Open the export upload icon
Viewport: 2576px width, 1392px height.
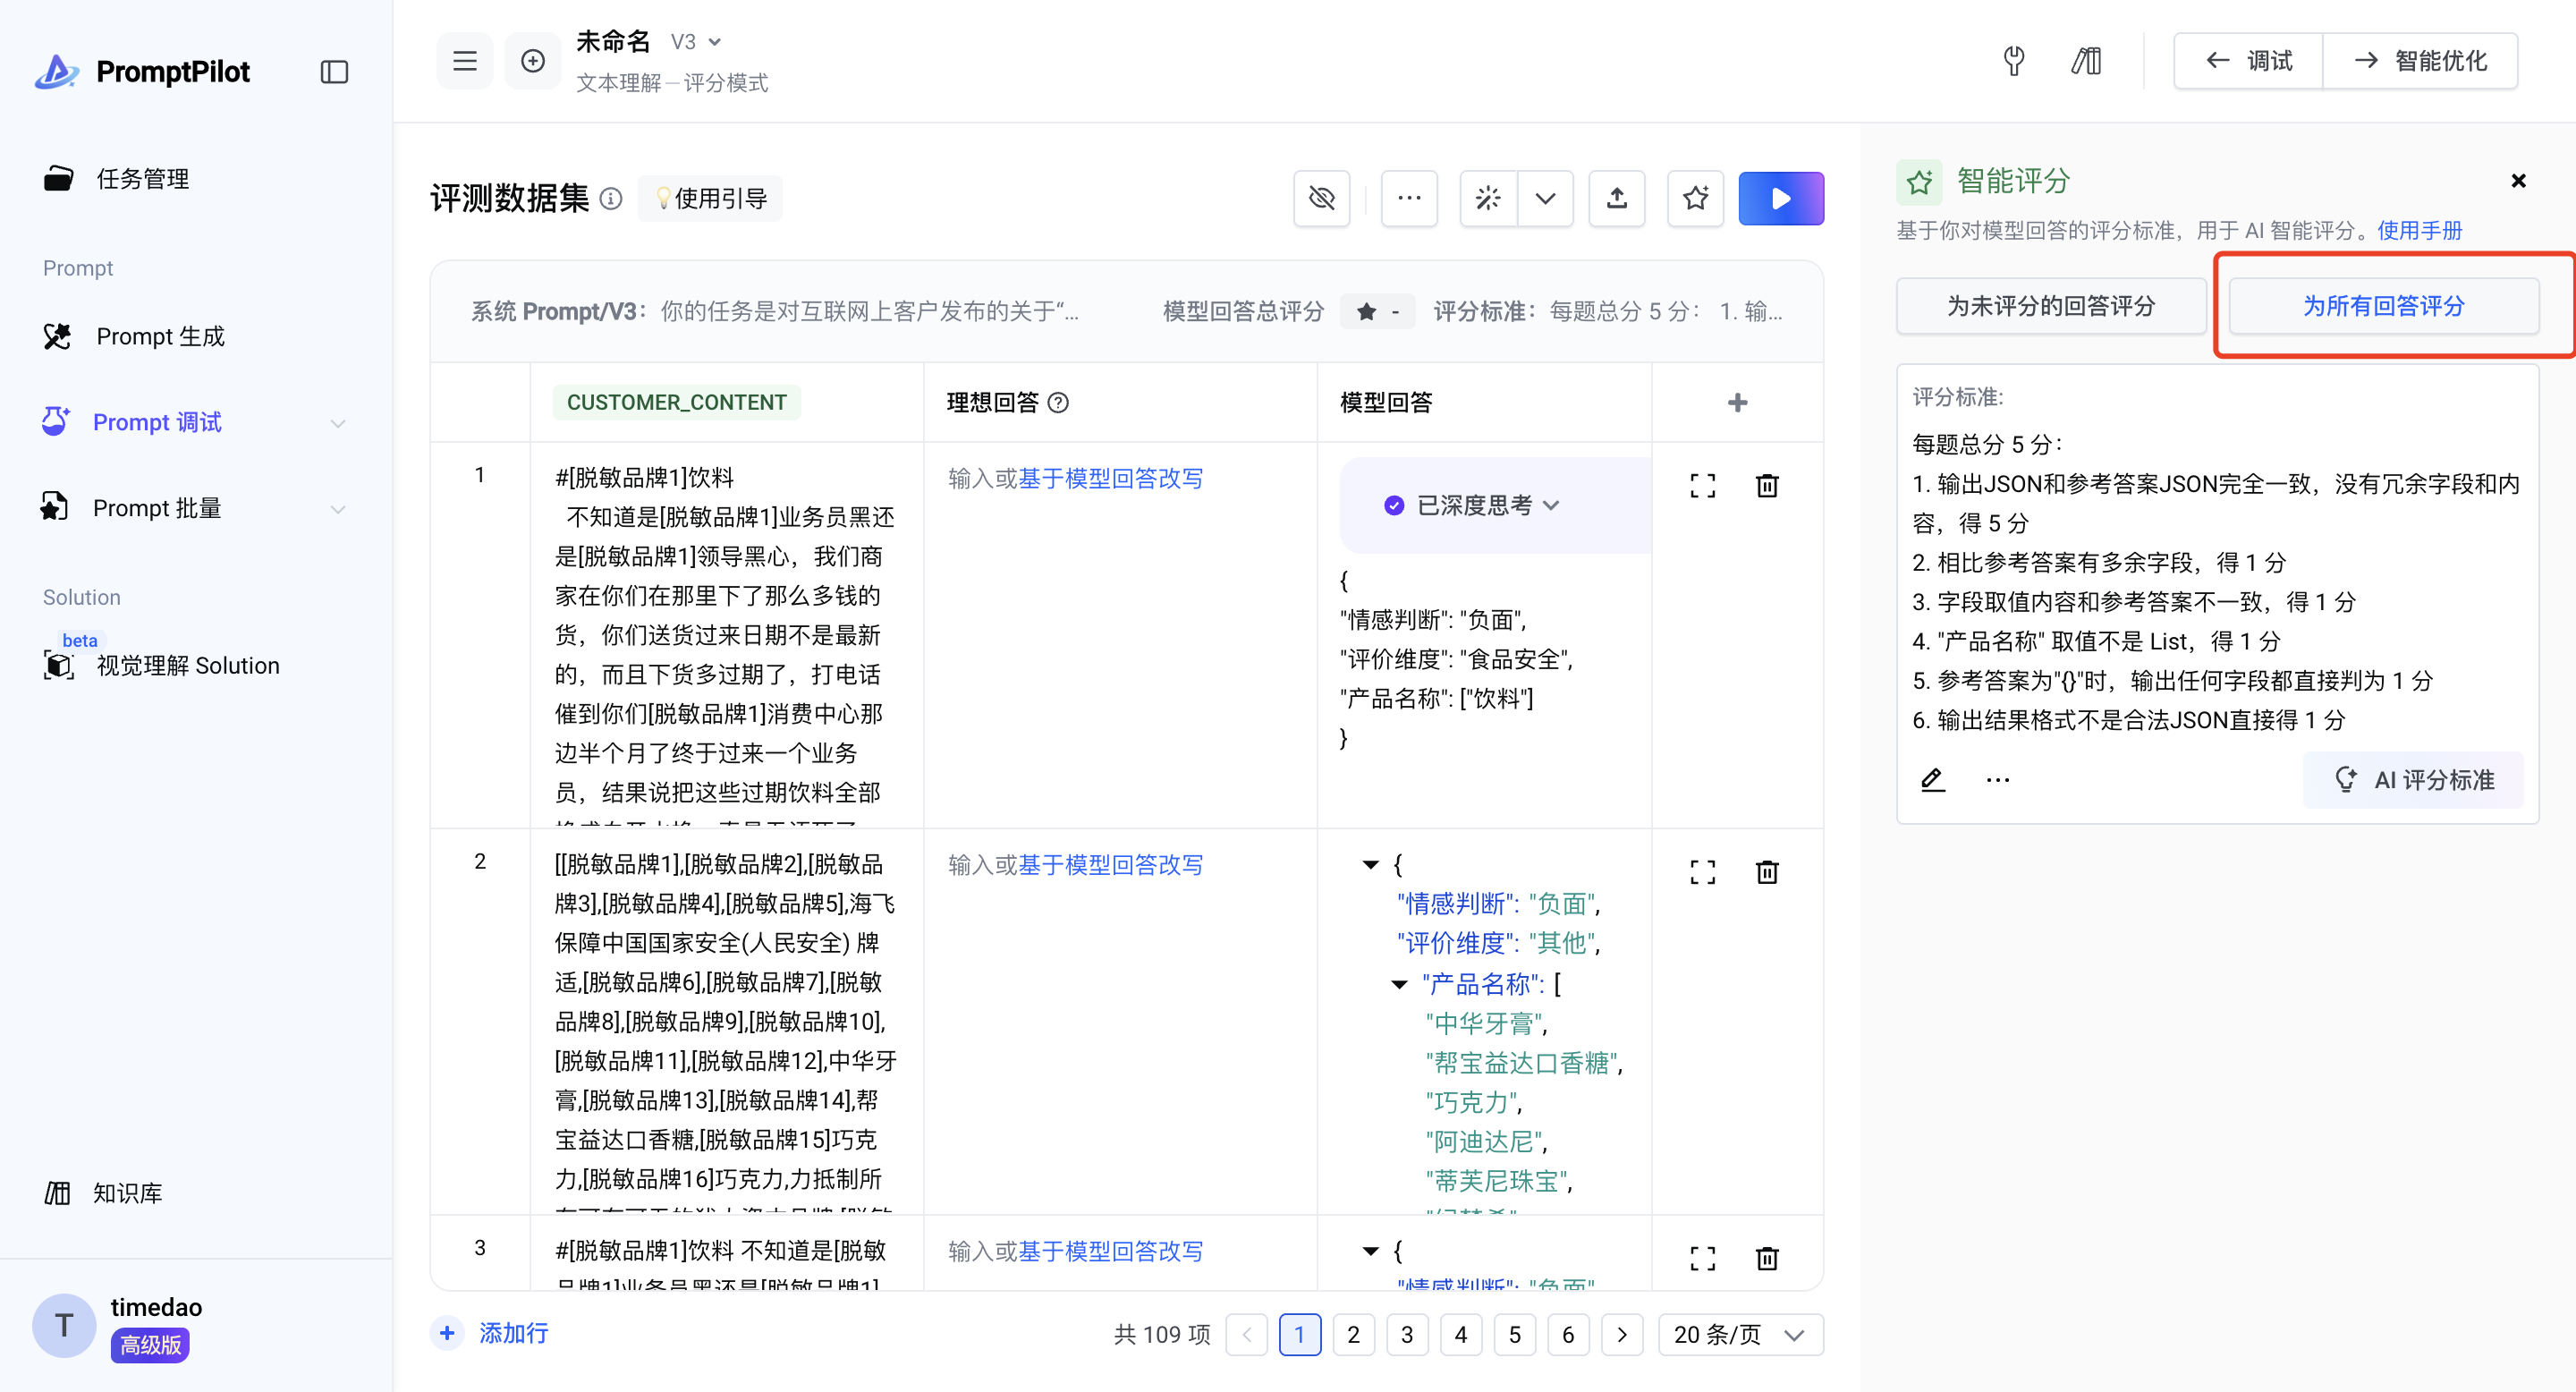[x=1616, y=198]
